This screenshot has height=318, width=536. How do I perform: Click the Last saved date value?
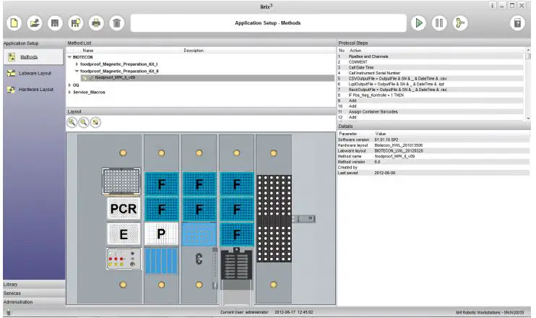tap(385, 173)
